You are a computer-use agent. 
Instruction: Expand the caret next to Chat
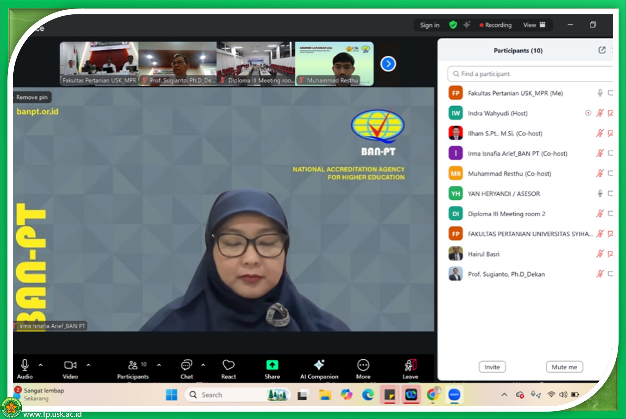click(x=203, y=365)
